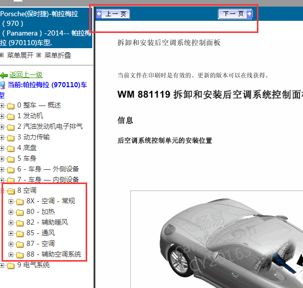
Task: Select tree item 4 底盘
Action: (x=27, y=148)
